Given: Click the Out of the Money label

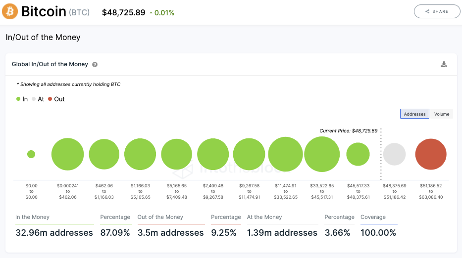Looking at the screenshot, I should click(160, 217).
